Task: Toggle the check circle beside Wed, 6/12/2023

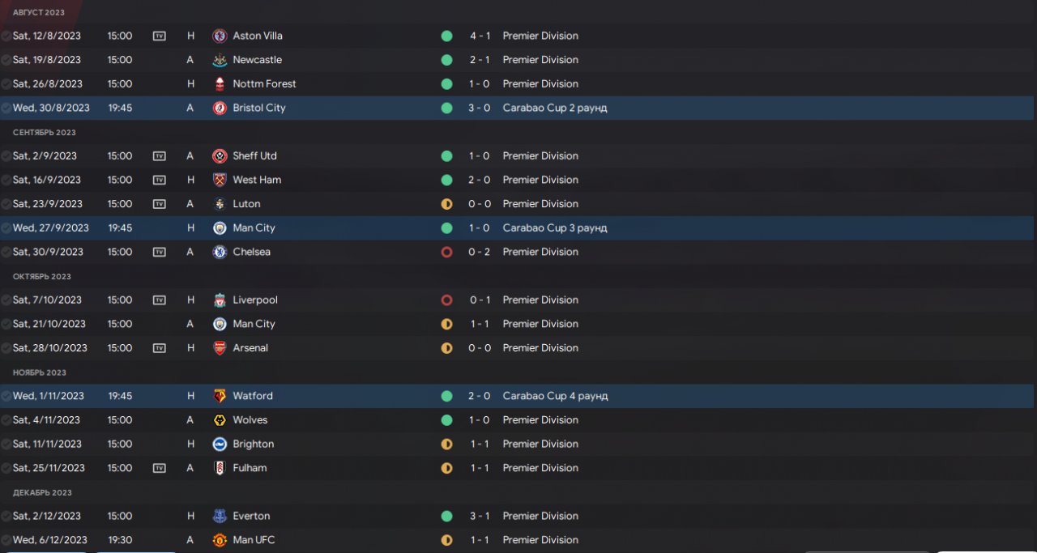Action: point(6,540)
